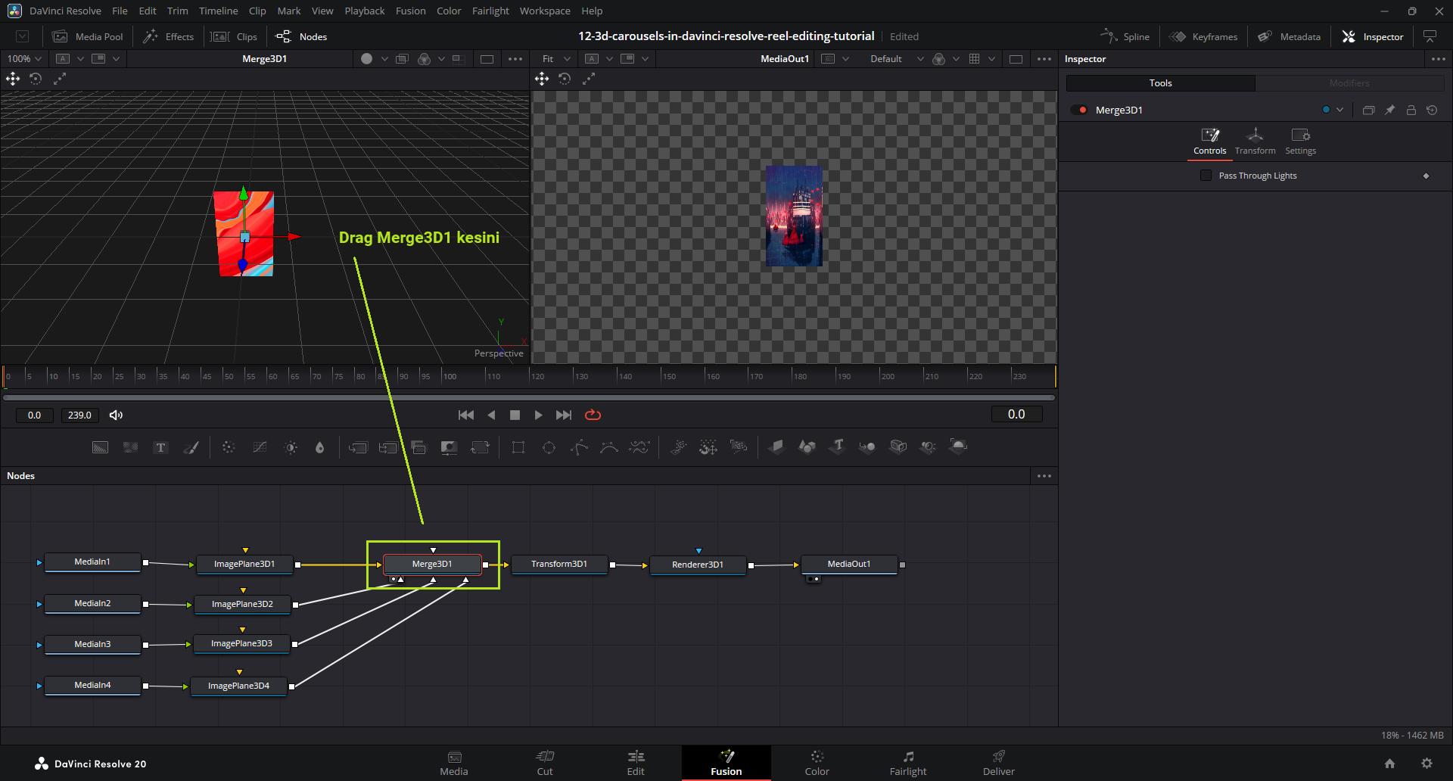Pin the Merge3D1 inspector controls
The height and width of the screenshot is (781, 1453).
[1390, 110]
